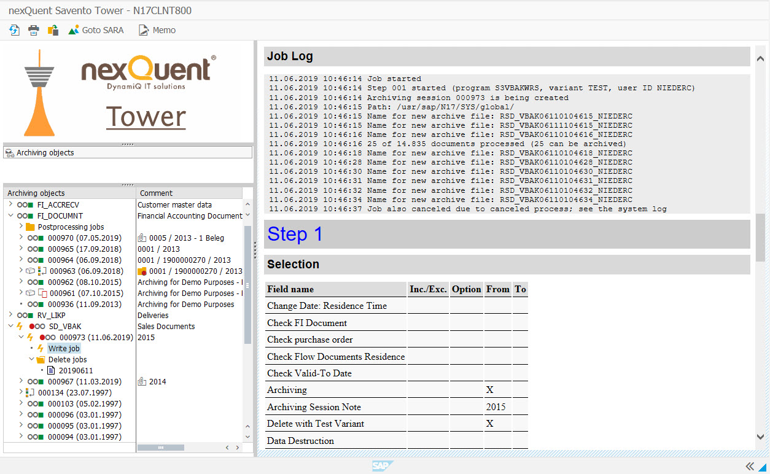Screen dimensions: 770x474
Task: Click the Step 1 heading
Action: pyautogui.click(x=295, y=234)
